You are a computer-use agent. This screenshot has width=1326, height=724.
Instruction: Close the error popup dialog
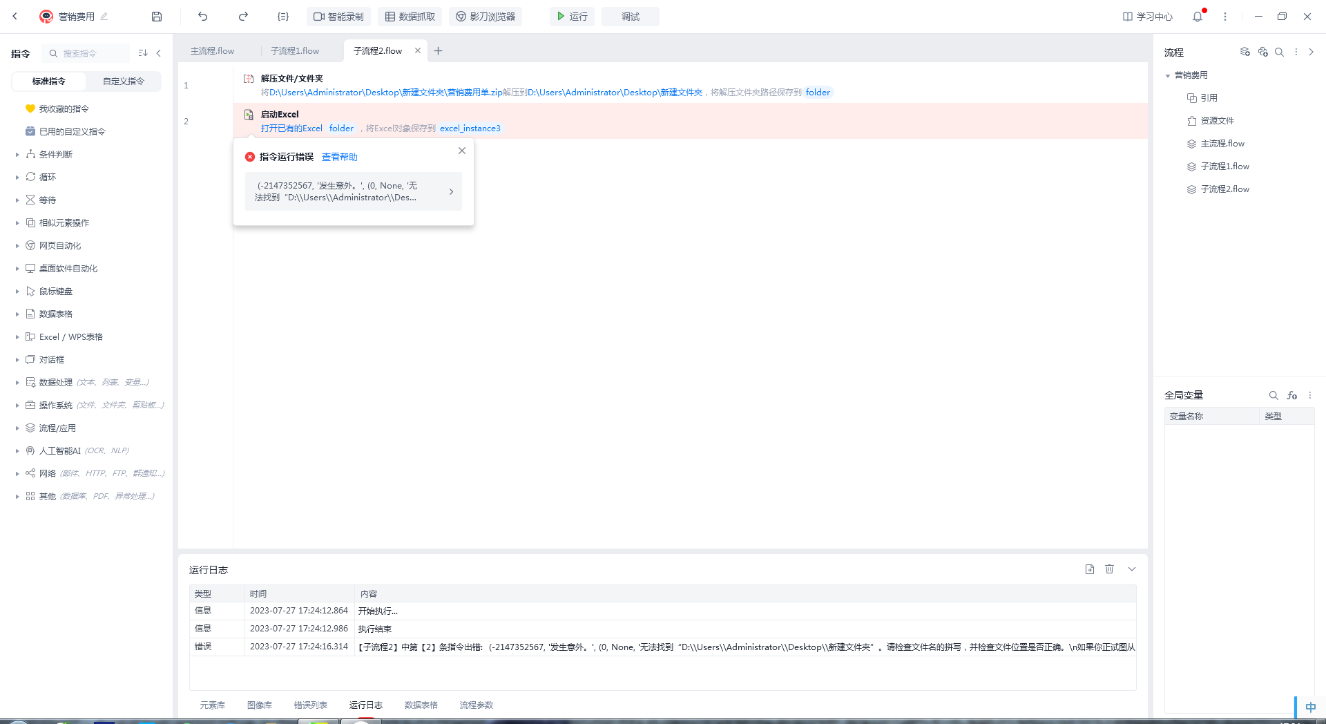[462, 151]
